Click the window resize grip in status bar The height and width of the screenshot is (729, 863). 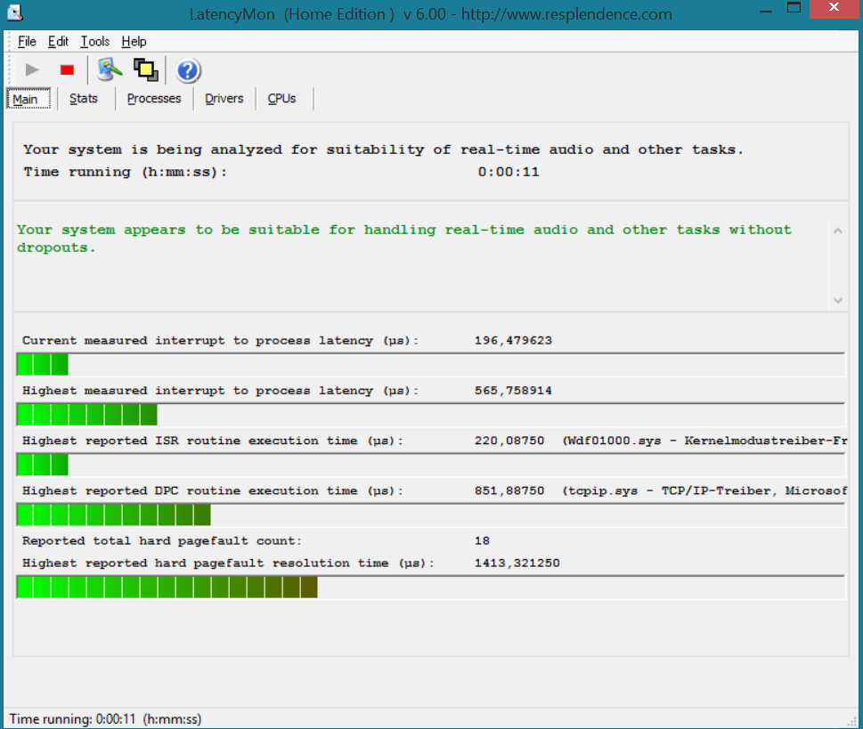point(852,722)
